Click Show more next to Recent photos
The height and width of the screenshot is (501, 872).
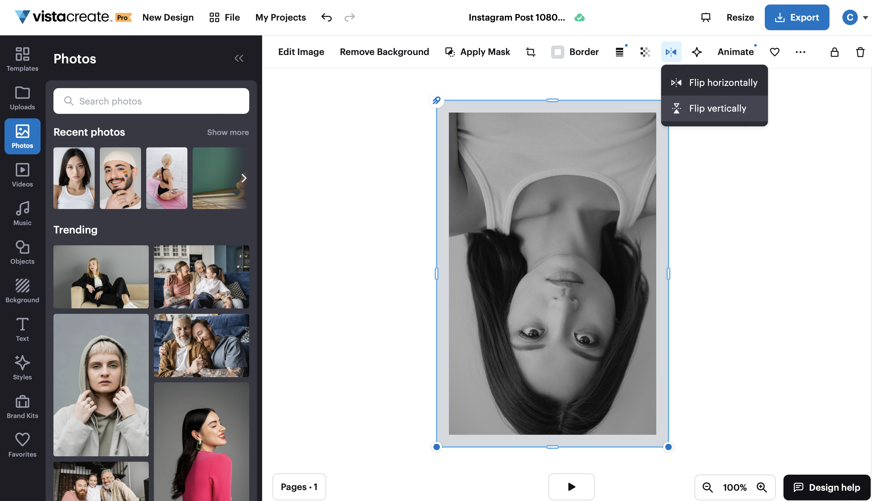[x=228, y=132]
